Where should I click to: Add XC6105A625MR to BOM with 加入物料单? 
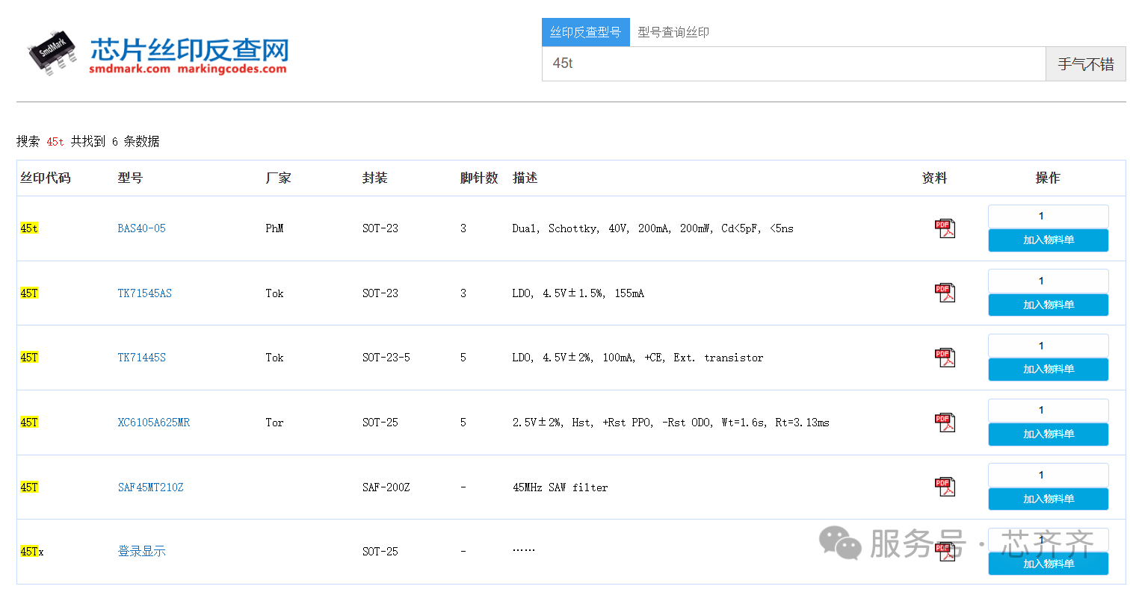click(1049, 434)
